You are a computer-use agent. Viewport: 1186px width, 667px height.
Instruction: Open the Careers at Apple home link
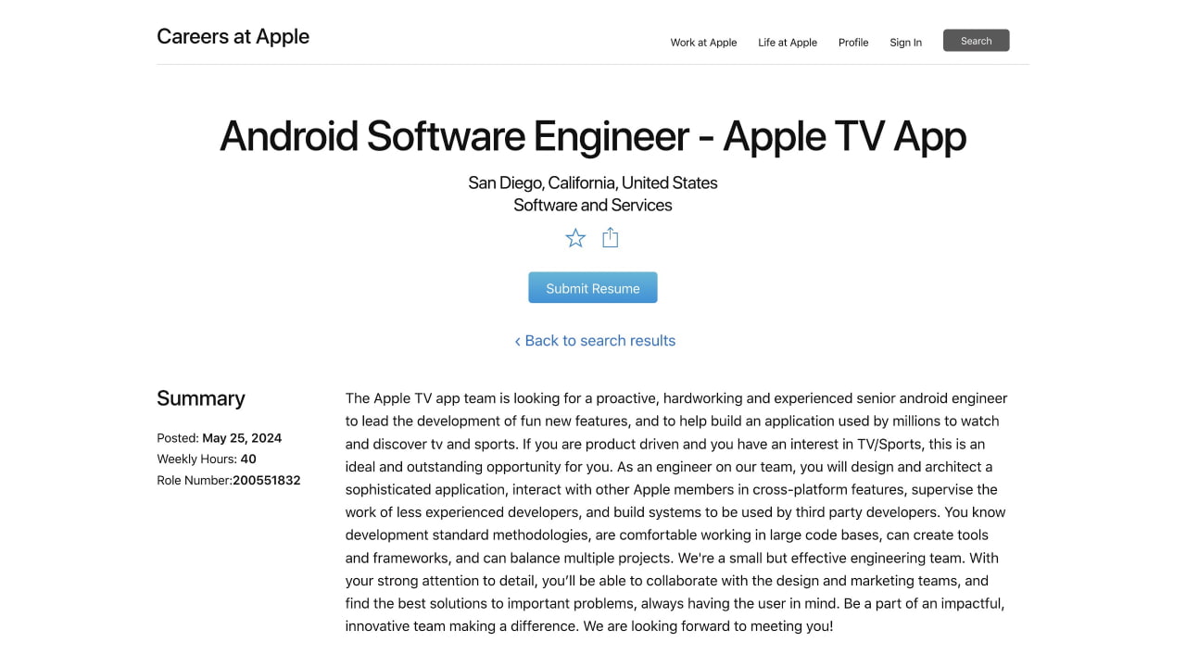(233, 37)
